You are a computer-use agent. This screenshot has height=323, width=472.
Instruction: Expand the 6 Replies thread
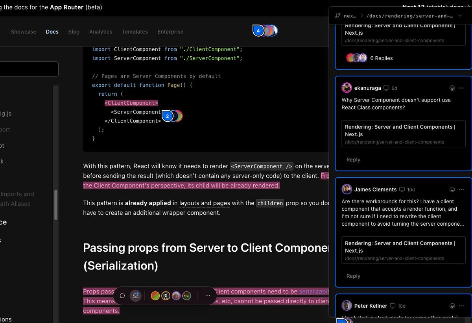pyautogui.click(x=382, y=58)
